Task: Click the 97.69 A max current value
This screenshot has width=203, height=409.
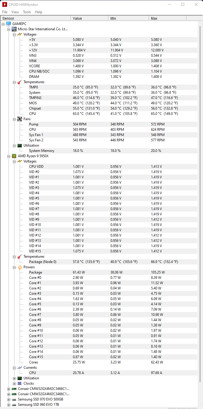Action: pos(157,373)
